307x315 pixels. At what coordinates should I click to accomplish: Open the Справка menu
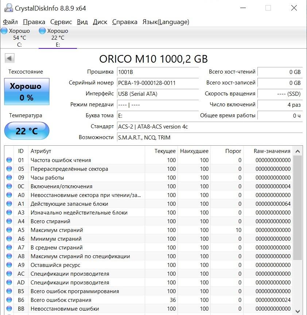[125, 22]
